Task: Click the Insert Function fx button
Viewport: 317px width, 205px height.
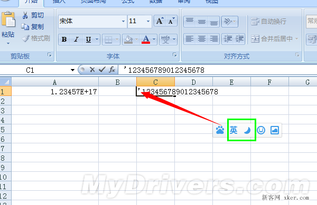Action: [112, 70]
